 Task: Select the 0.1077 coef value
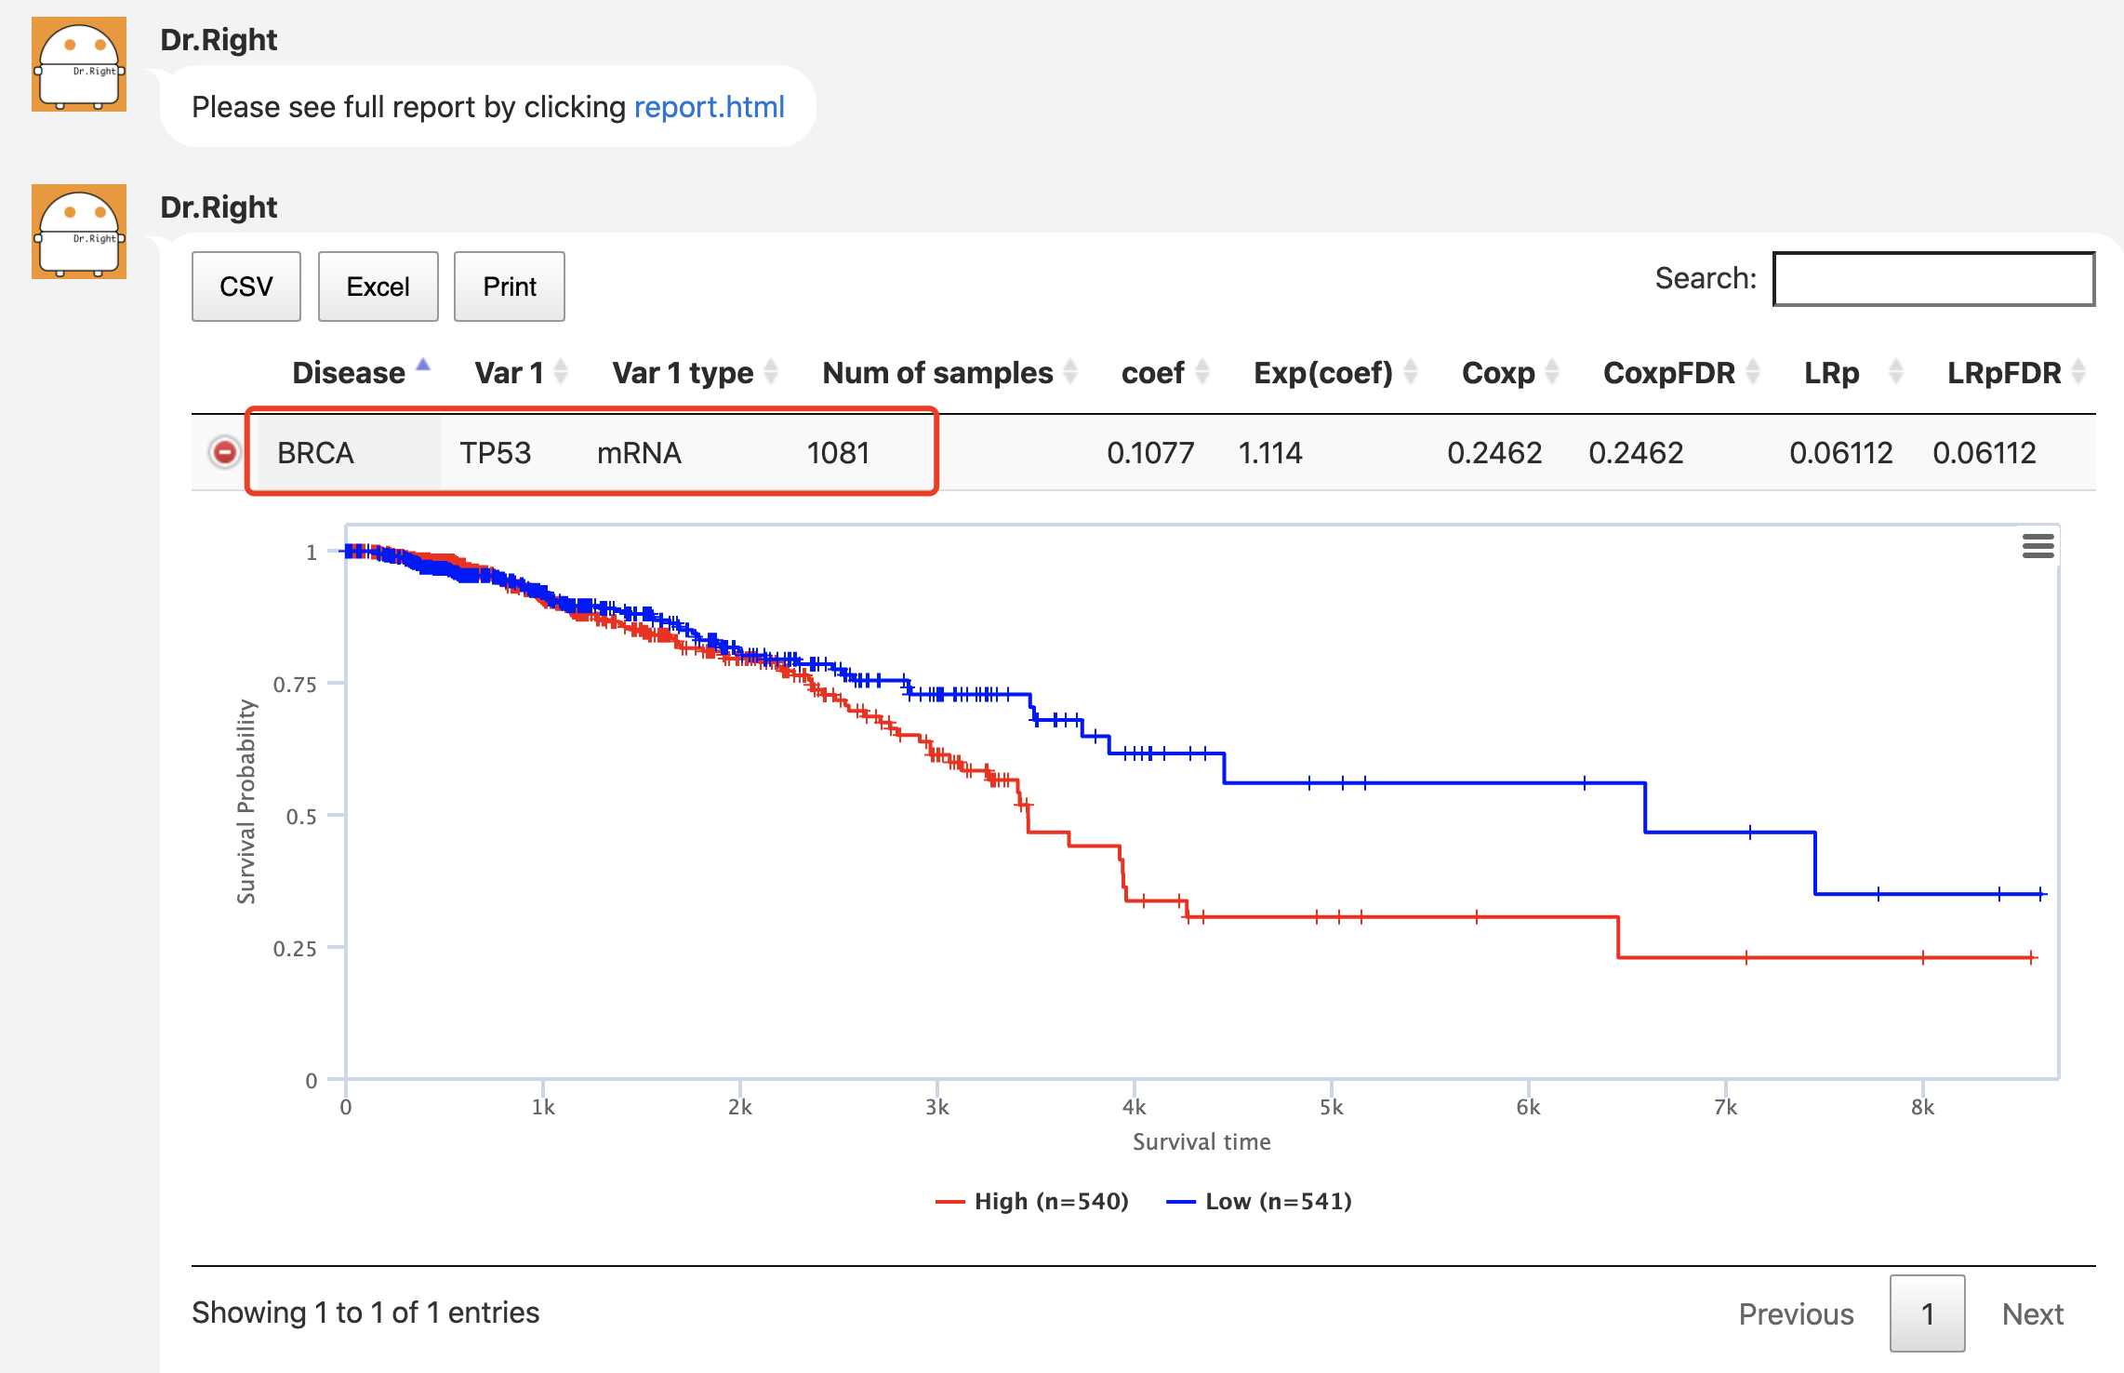coord(1150,453)
